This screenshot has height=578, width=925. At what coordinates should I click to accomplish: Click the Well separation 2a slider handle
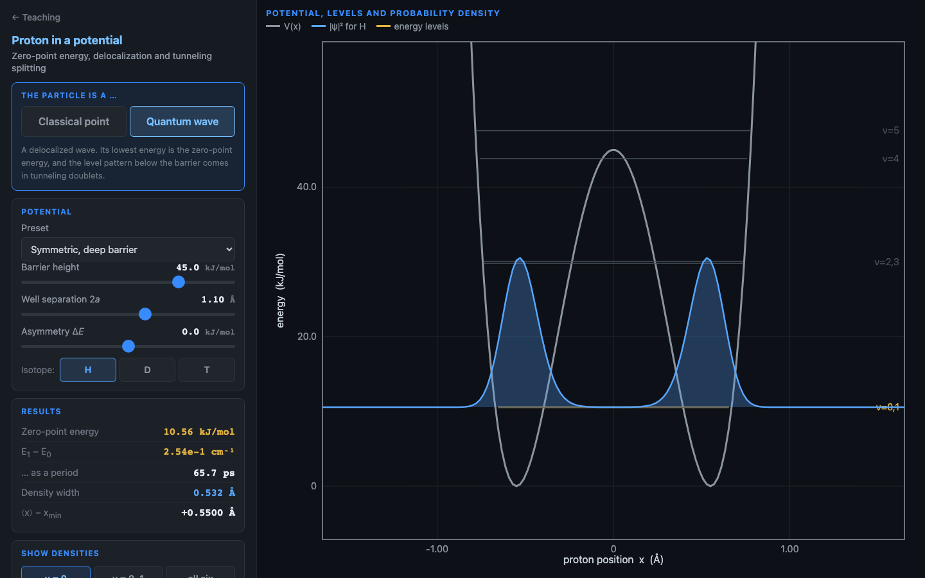tap(145, 314)
